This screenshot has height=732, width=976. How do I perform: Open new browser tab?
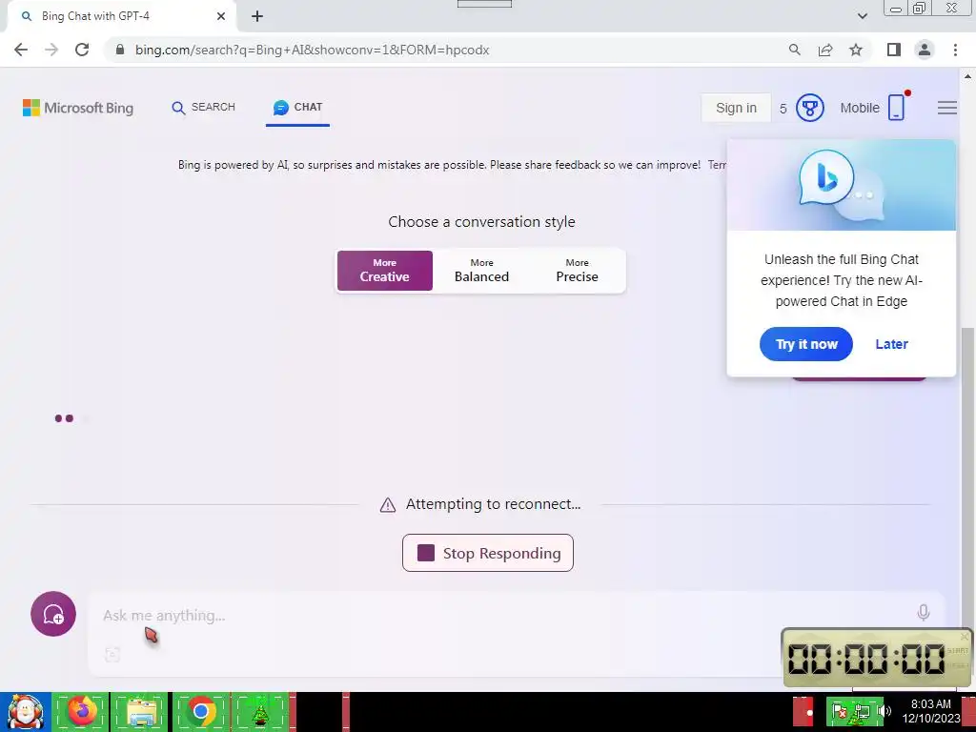pyautogui.click(x=257, y=16)
